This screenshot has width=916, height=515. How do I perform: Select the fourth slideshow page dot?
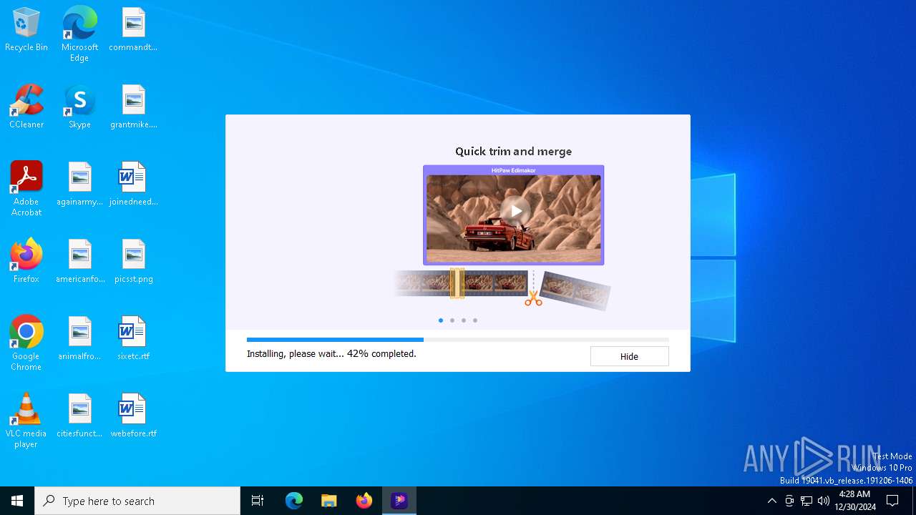(x=475, y=320)
